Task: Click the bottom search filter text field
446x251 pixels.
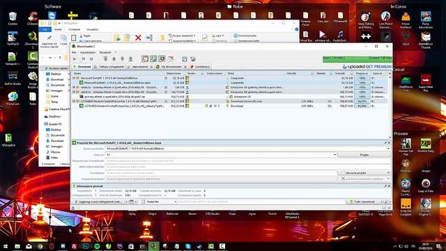Action: point(261,201)
